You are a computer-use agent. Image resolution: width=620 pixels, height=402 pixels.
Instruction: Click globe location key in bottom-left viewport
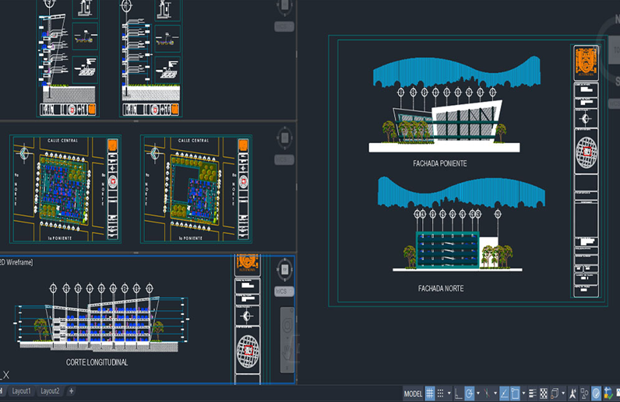coord(248,351)
